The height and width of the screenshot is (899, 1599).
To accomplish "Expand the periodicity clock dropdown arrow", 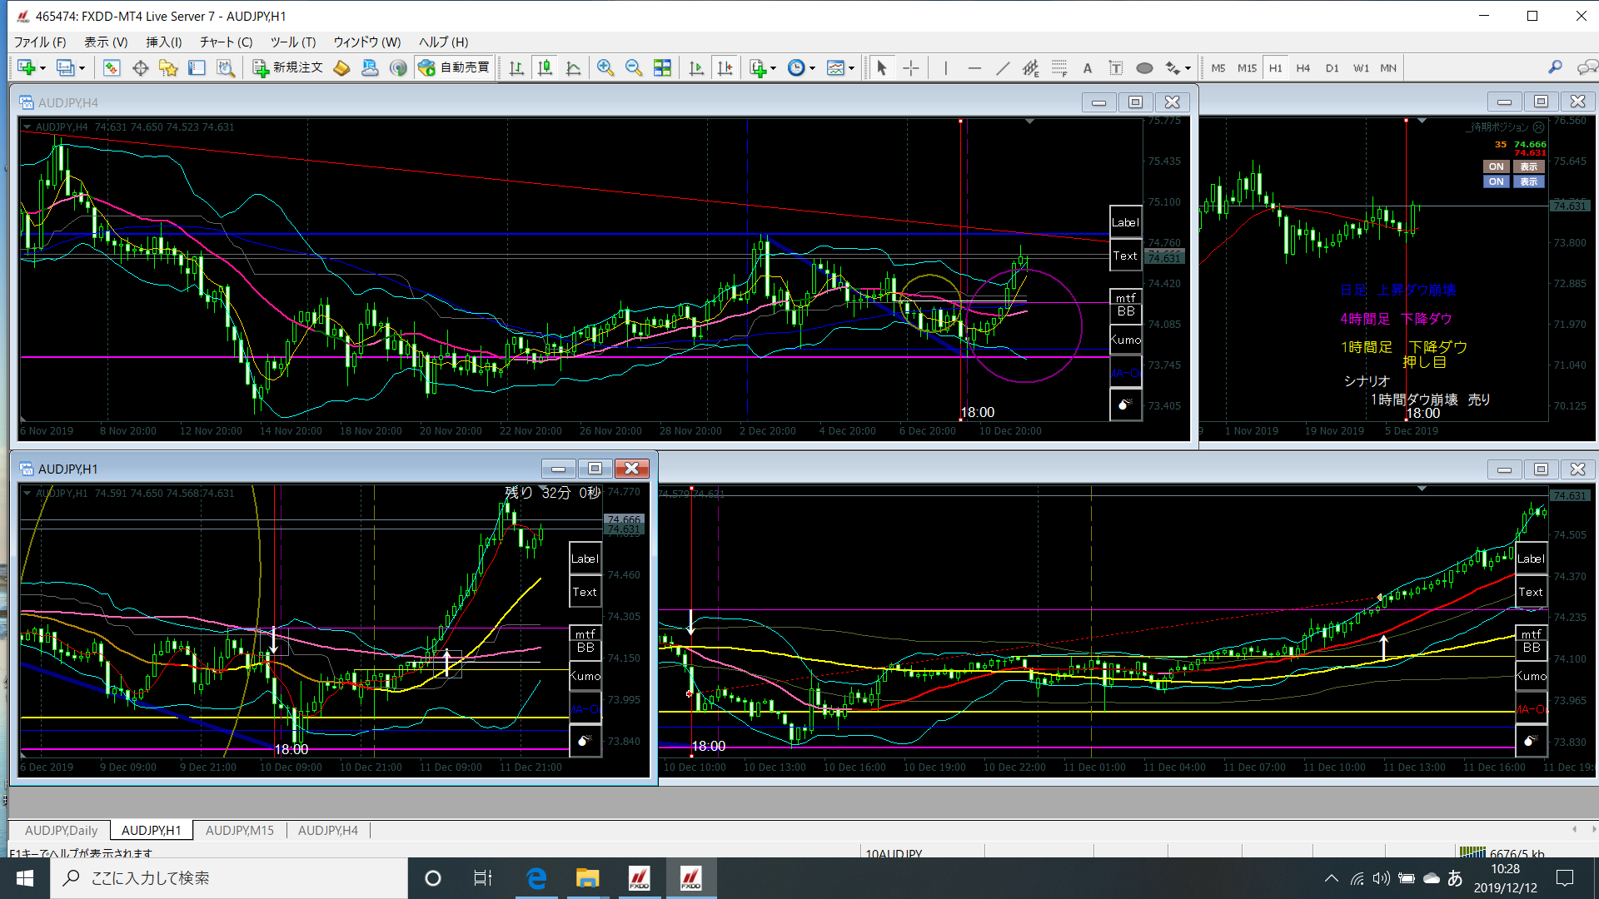I will click(812, 68).
